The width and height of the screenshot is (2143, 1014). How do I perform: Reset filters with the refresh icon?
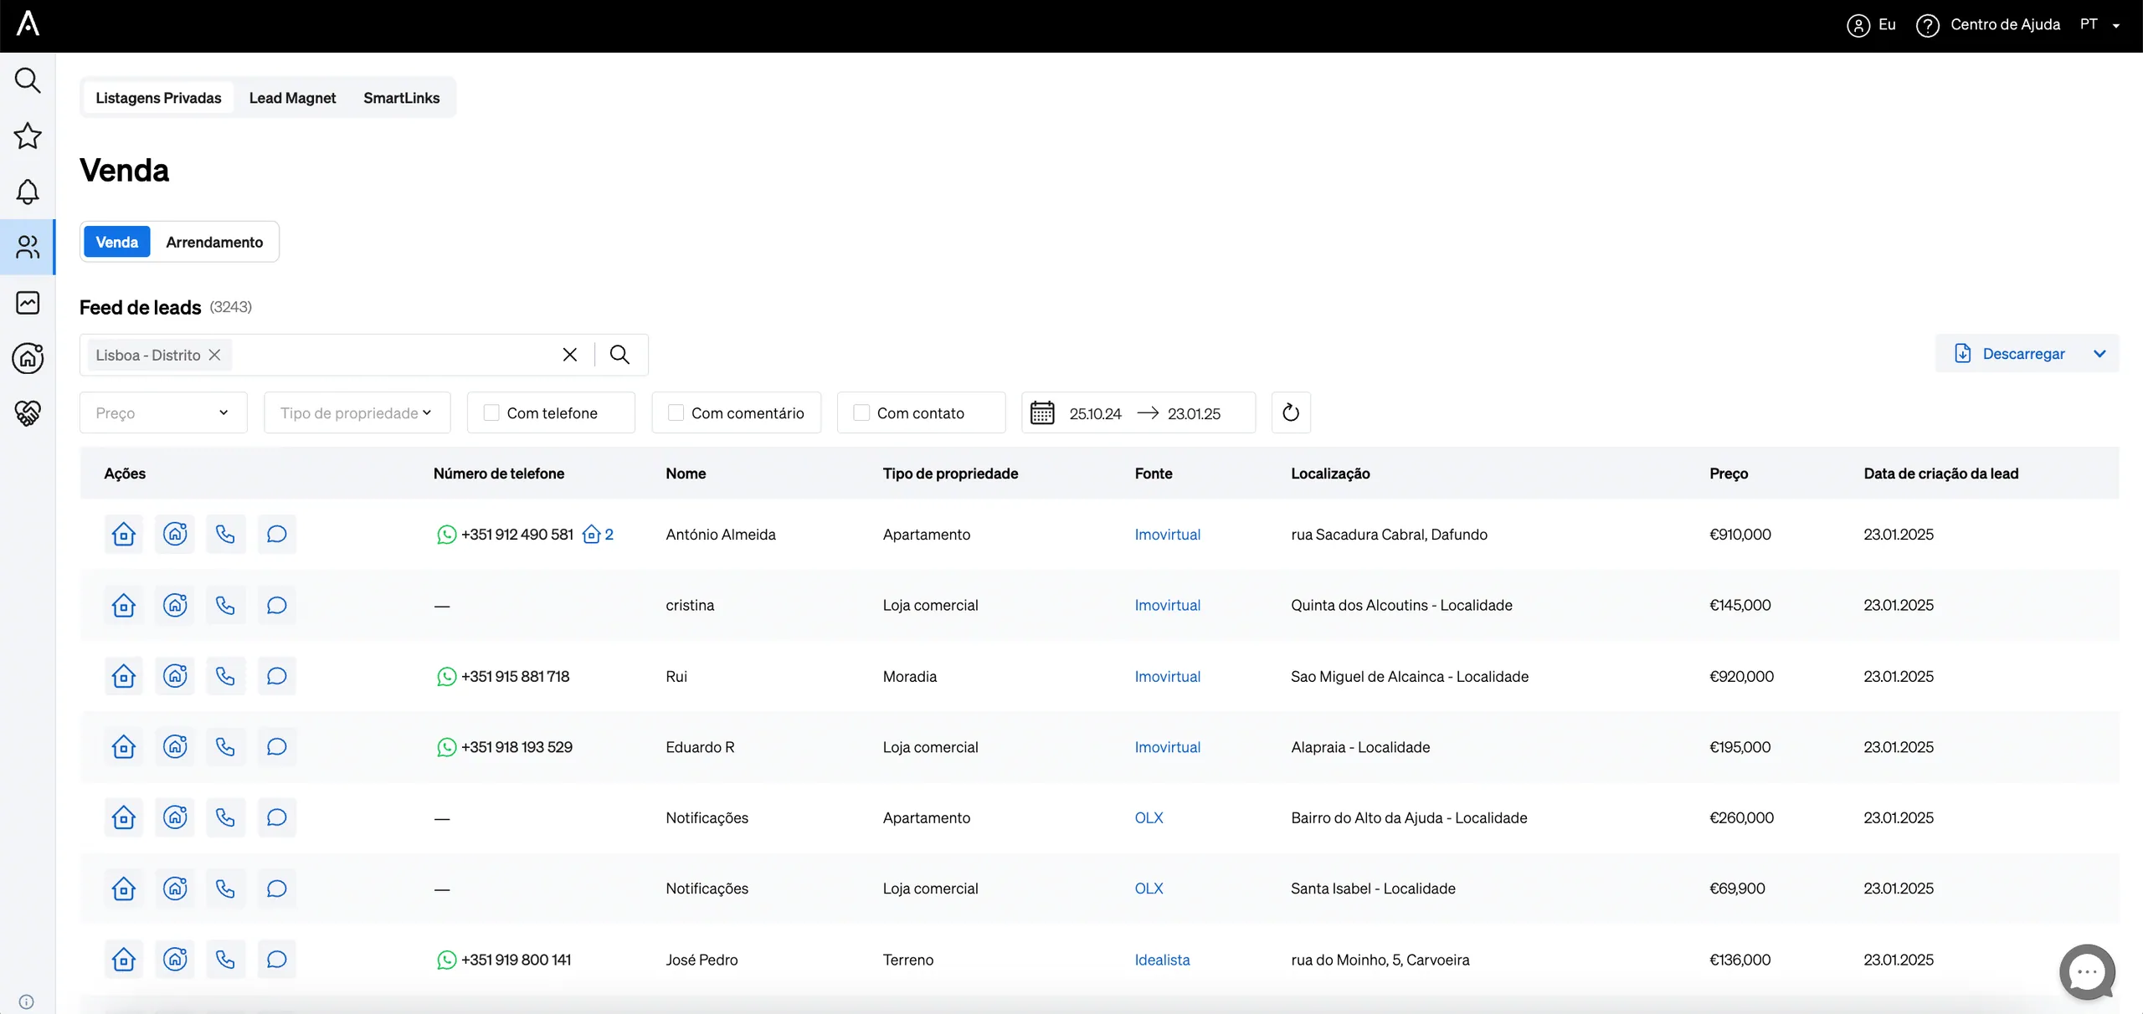coord(1291,412)
